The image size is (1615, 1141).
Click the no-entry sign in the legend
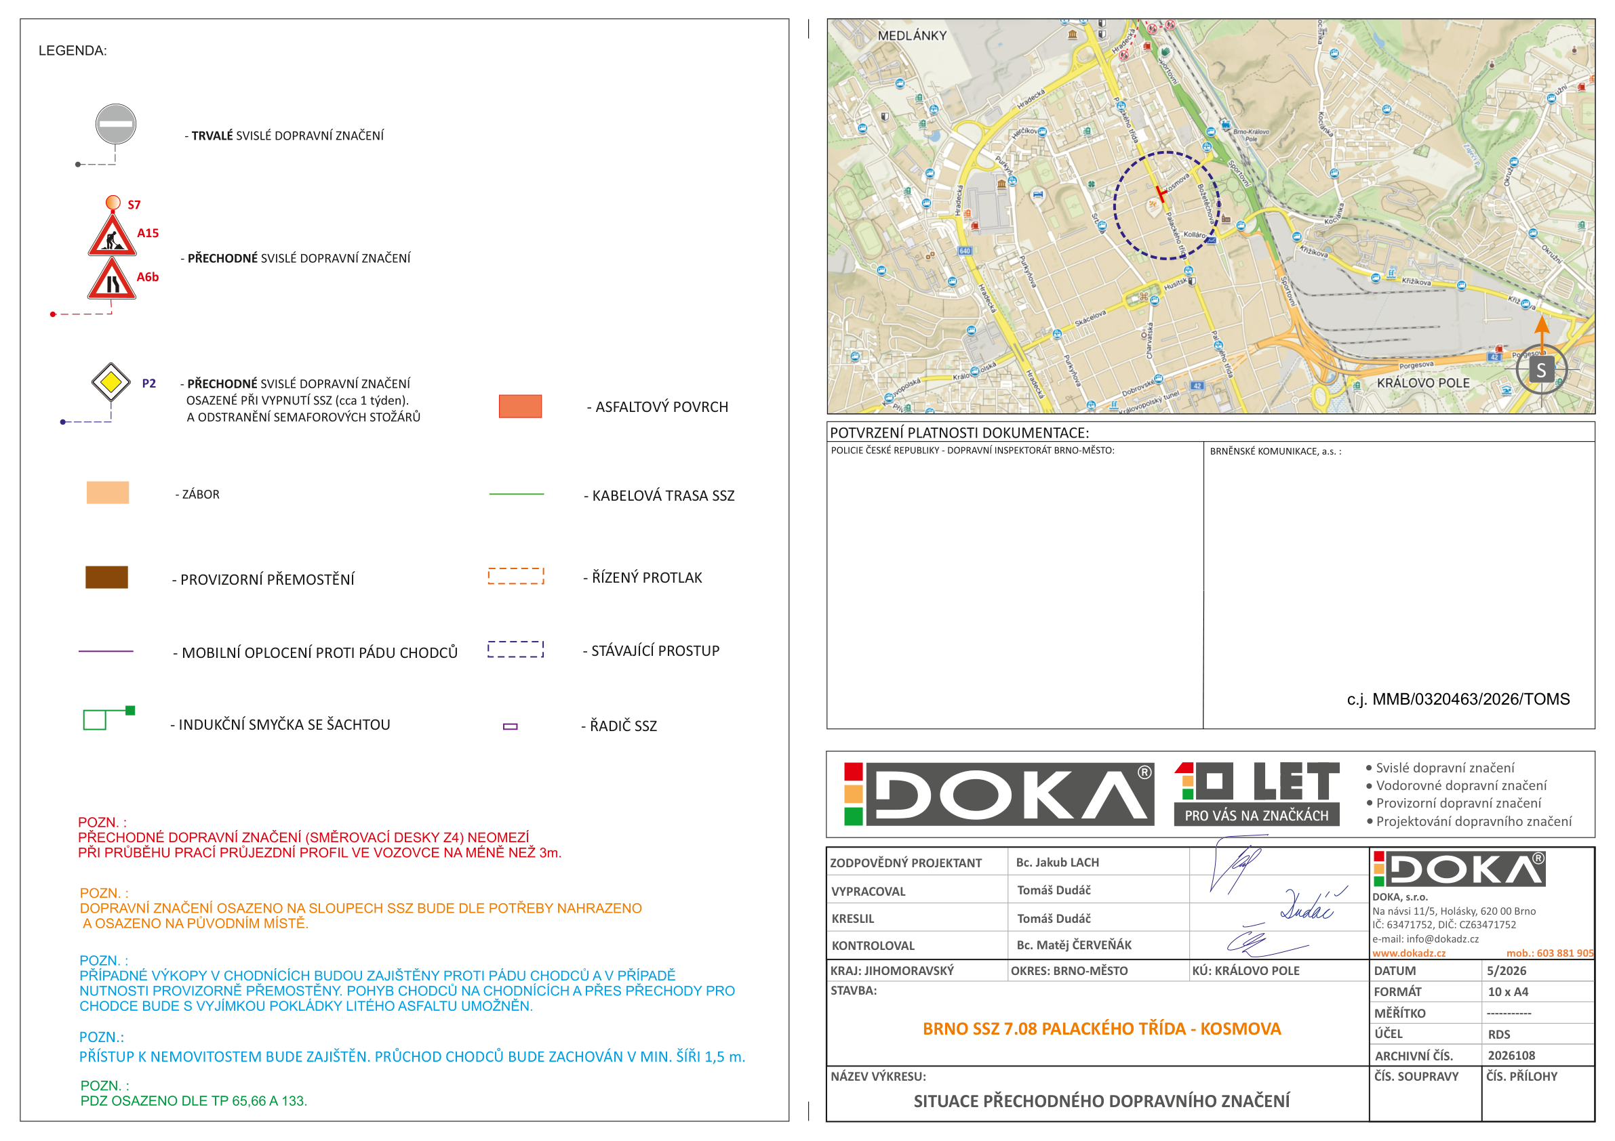click(x=115, y=124)
